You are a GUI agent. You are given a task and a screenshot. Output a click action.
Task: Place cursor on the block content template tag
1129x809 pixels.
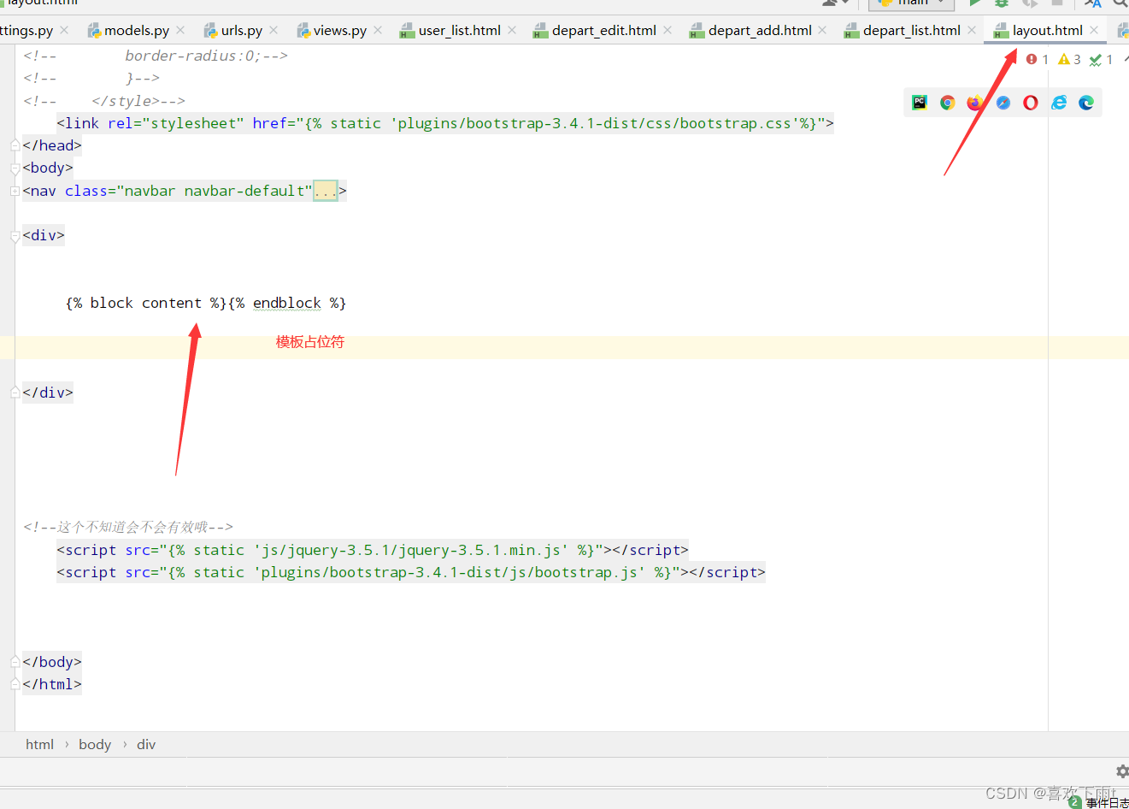tap(146, 303)
